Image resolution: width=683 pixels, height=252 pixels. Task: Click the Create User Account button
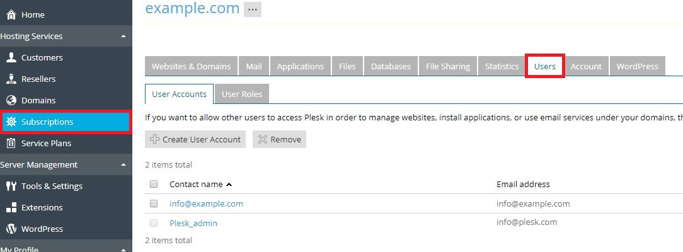point(195,139)
